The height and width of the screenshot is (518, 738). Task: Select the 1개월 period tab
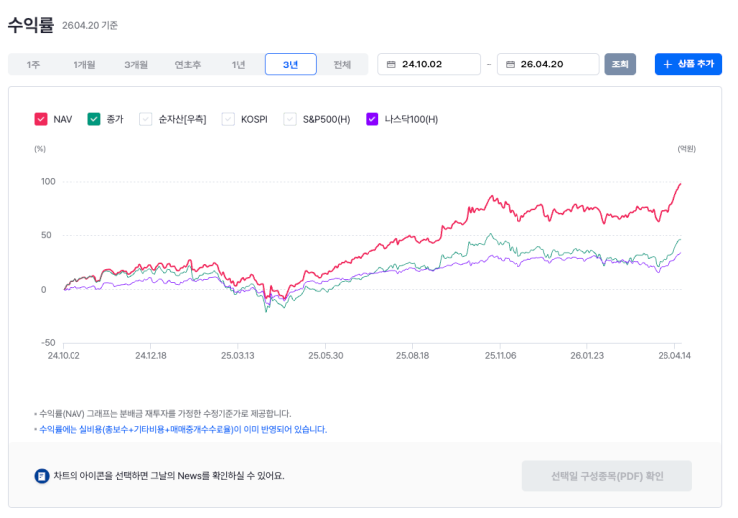(x=84, y=65)
